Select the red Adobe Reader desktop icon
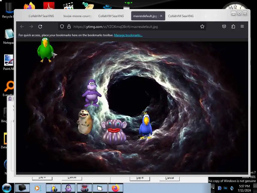The width and height of the screenshot is (257, 193). [x=49, y=6]
